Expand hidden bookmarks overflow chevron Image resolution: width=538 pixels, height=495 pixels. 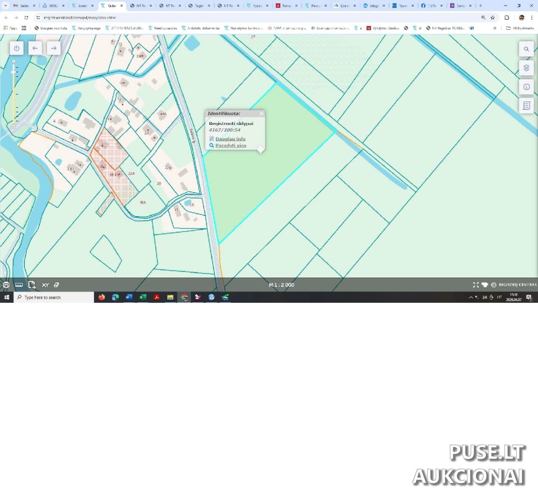click(495, 28)
